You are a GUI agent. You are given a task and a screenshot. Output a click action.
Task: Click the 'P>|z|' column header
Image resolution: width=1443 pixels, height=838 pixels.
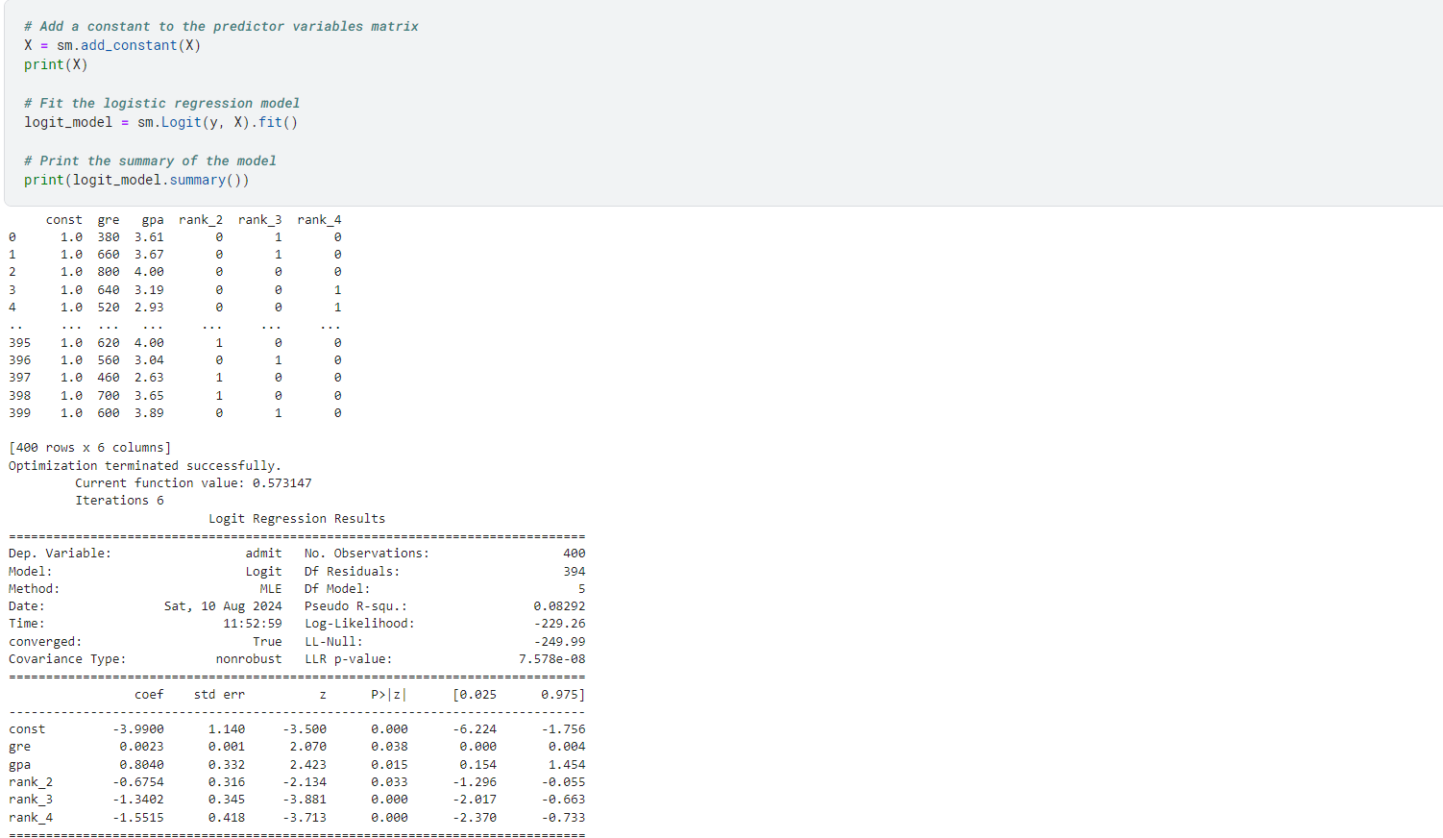(x=389, y=695)
